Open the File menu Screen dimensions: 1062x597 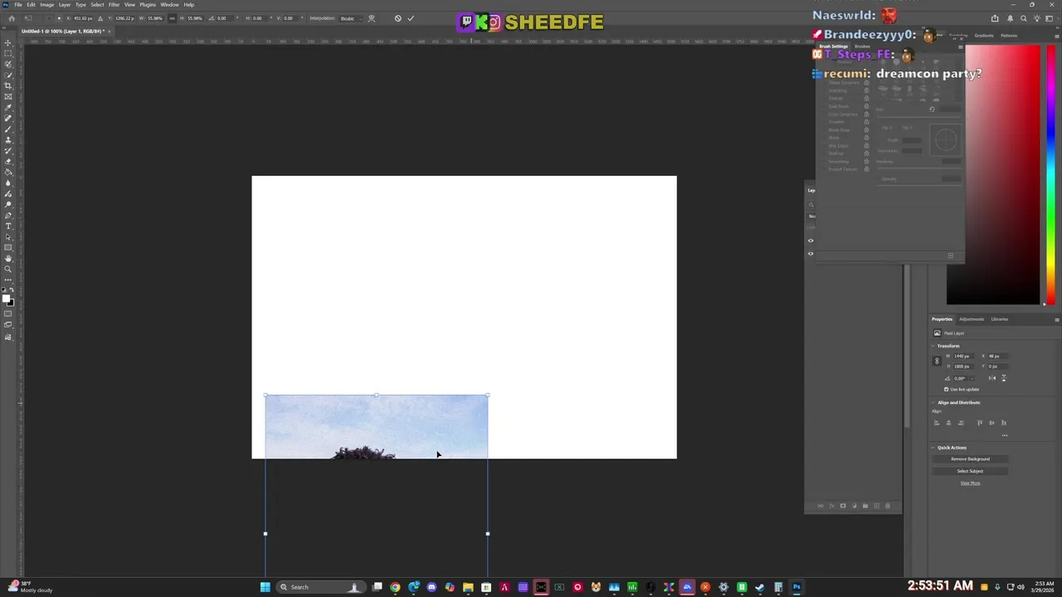point(18,4)
